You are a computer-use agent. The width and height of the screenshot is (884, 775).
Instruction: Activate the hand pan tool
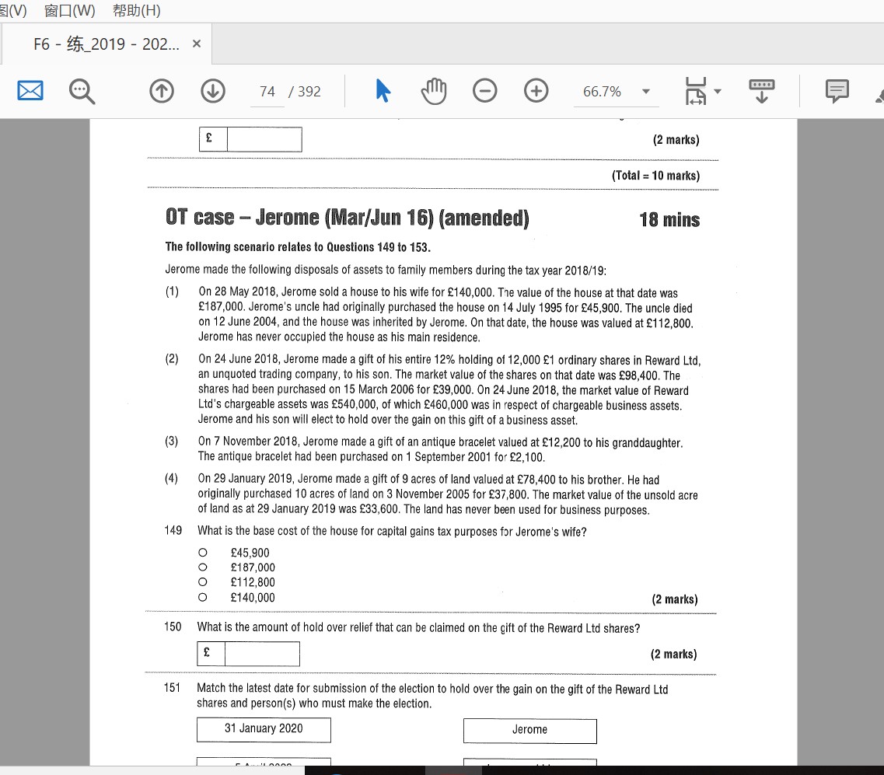pos(434,91)
